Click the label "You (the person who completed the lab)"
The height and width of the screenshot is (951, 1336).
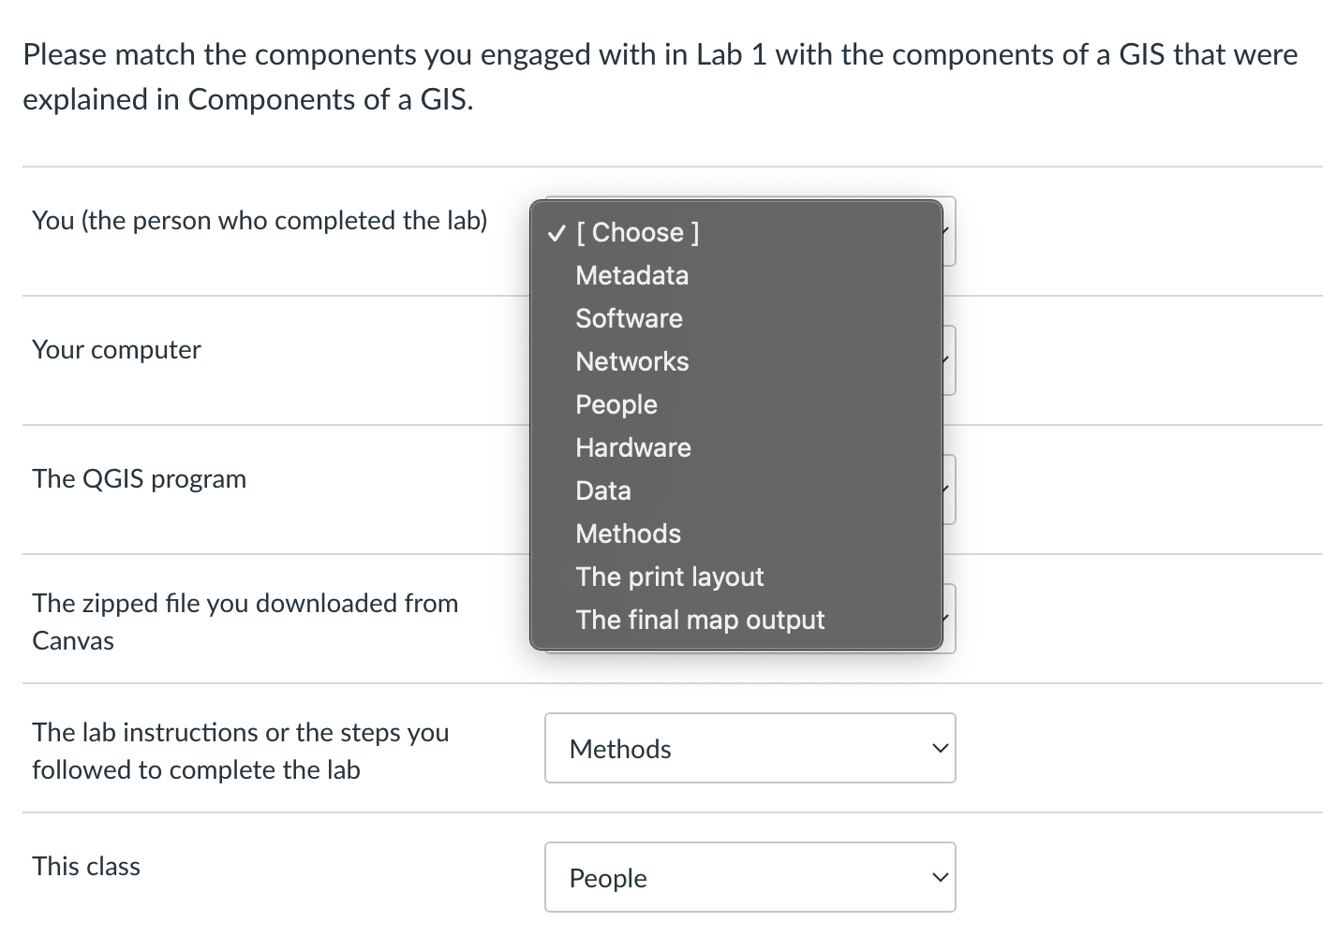(260, 221)
